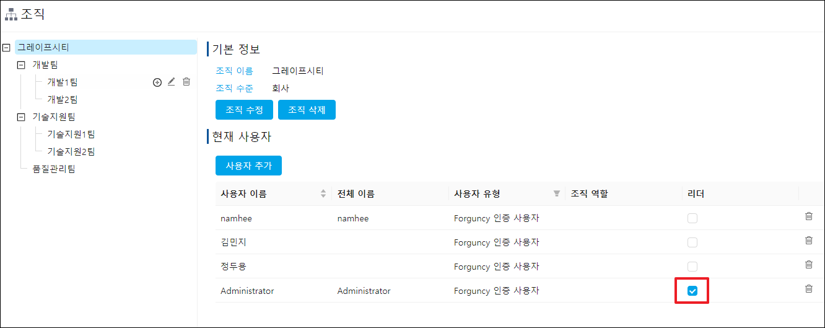Image resolution: width=825 pixels, height=328 pixels.
Task: Open filter on 사용자 유형 column
Action: (556, 194)
